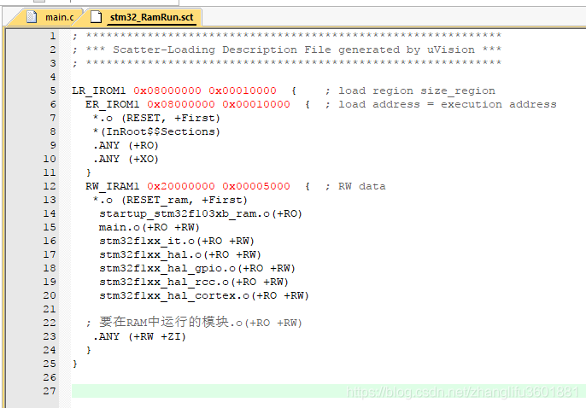This screenshot has width=586, height=408.
Task: Click the '.ANY (+RO)' line
Action: click(x=126, y=145)
